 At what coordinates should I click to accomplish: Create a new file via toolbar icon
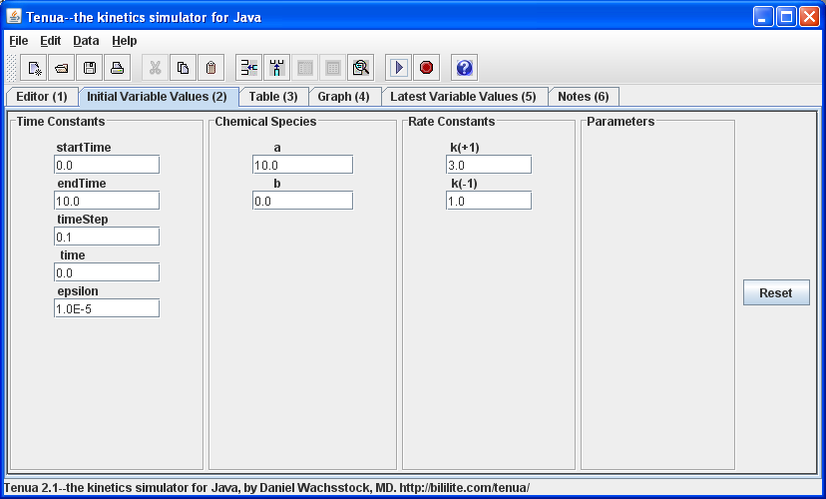coord(34,68)
